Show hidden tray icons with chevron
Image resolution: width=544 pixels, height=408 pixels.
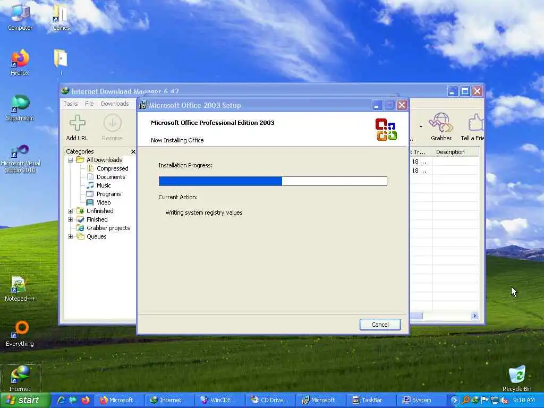pyautogui.click(x=455, y=401)
